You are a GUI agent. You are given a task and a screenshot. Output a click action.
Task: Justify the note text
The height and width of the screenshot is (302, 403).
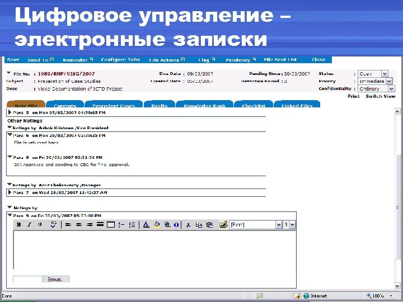100,224
